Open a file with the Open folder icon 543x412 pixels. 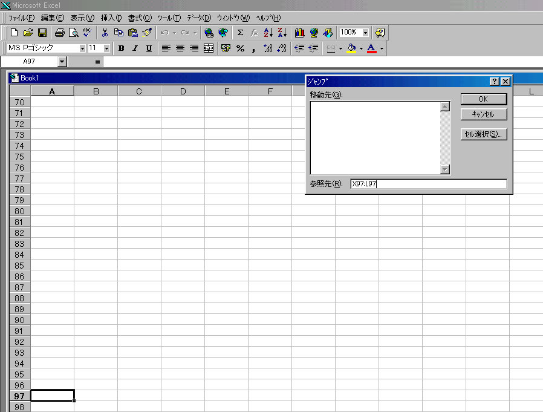click(x=28, y=33)
